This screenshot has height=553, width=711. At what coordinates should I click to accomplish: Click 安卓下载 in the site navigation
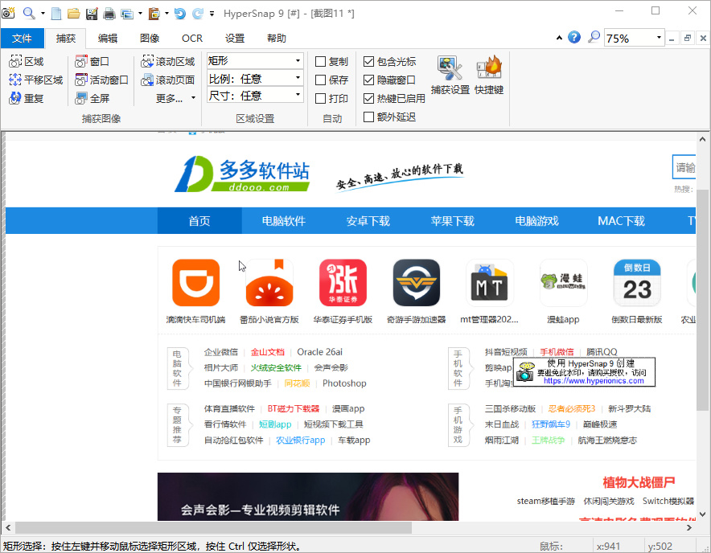coord(368,221)
